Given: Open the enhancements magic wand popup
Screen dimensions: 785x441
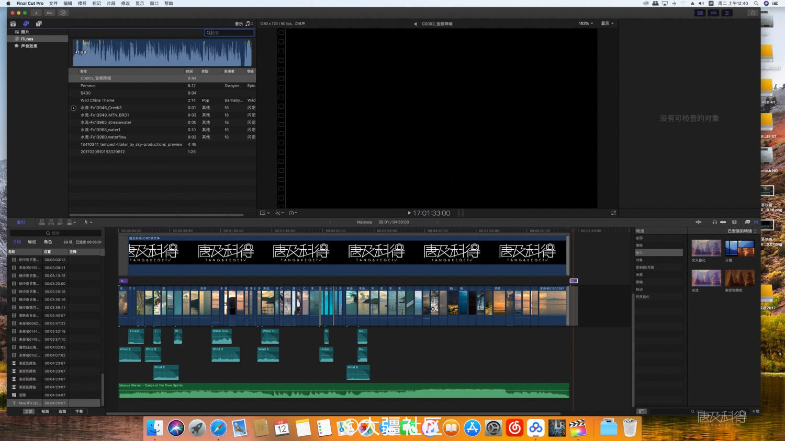Looking at the screenshot, I should 279,213.
